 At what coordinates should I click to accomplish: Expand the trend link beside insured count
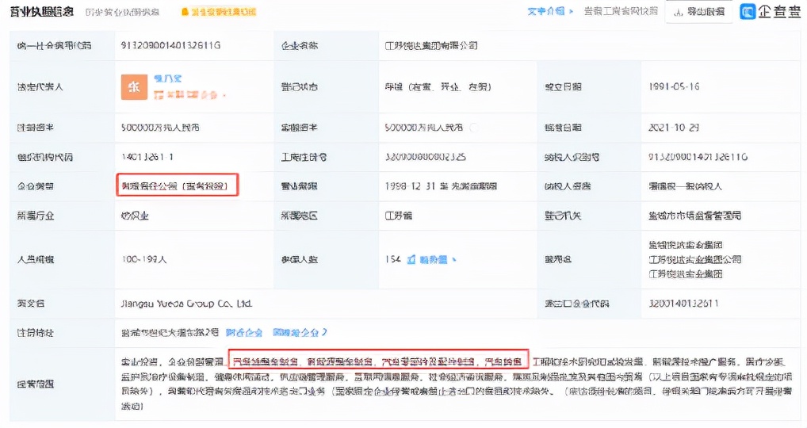(438, 260)
